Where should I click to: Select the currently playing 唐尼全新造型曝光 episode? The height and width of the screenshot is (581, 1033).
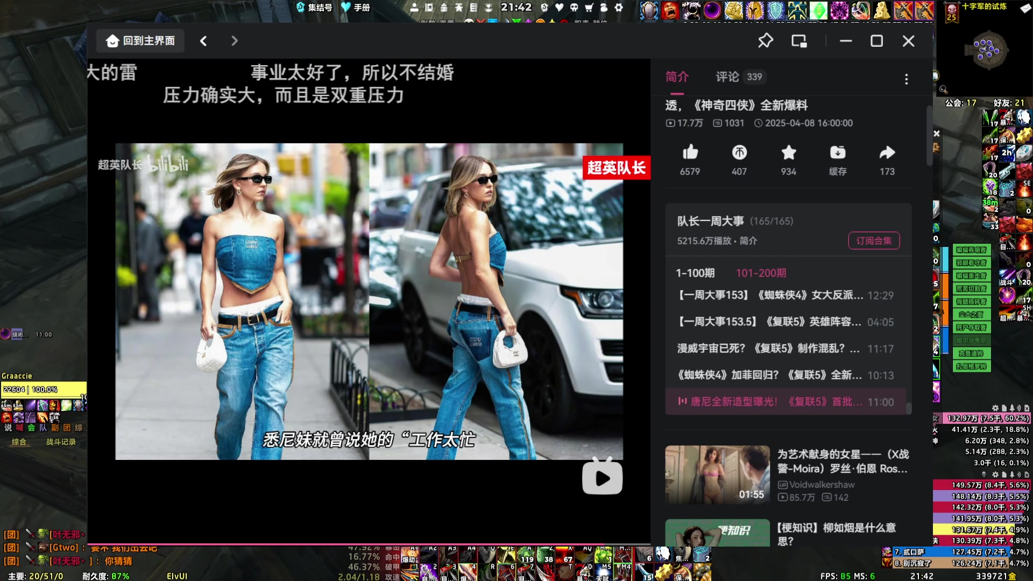785,402
